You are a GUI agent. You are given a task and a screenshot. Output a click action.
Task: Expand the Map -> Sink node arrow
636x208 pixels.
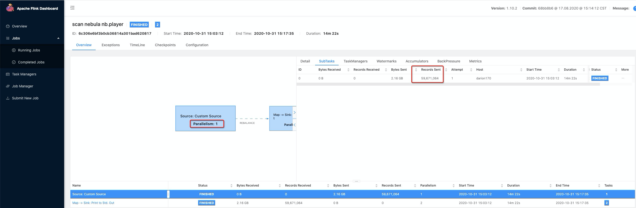tap(295, 112)
